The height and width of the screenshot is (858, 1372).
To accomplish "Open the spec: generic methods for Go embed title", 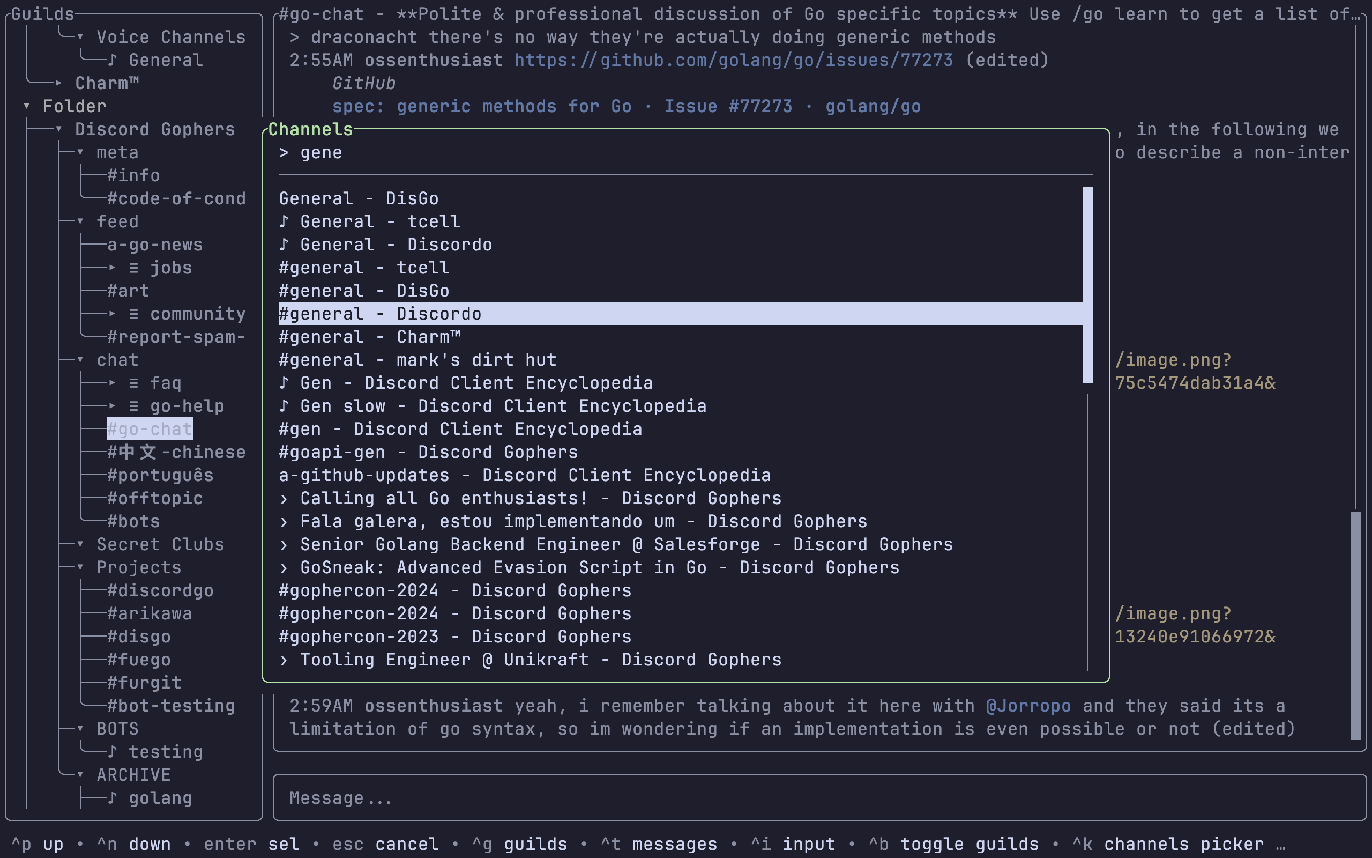I will click(x=627, y=107).
